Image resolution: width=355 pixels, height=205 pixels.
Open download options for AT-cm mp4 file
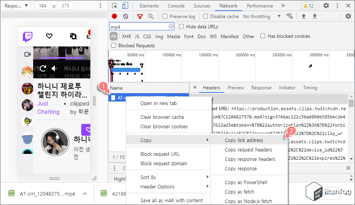(x=85, y=194)
